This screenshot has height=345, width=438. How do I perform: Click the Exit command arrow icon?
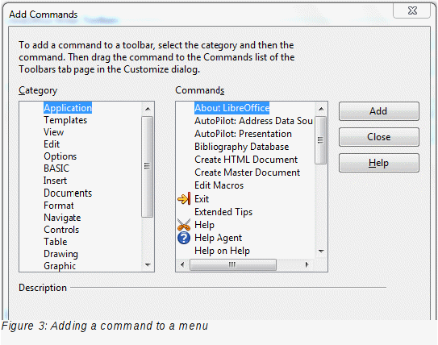(x=184, y=199)
